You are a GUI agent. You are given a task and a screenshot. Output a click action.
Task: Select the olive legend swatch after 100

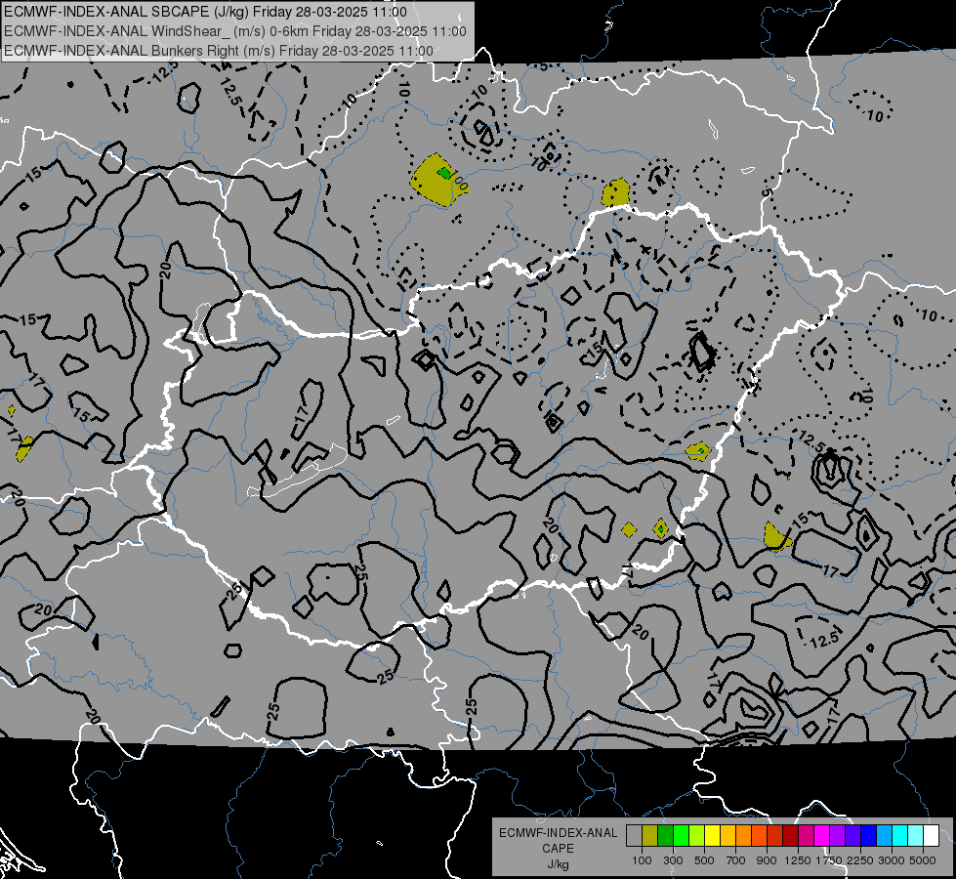click(x=649, y=836)
